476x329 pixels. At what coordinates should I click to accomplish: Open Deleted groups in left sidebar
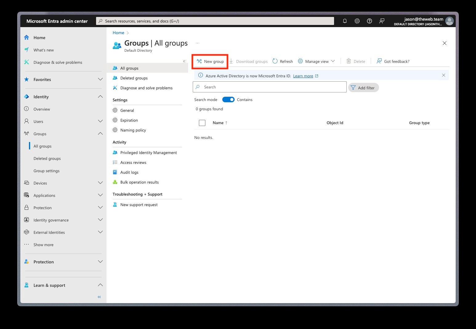[47, 158]
